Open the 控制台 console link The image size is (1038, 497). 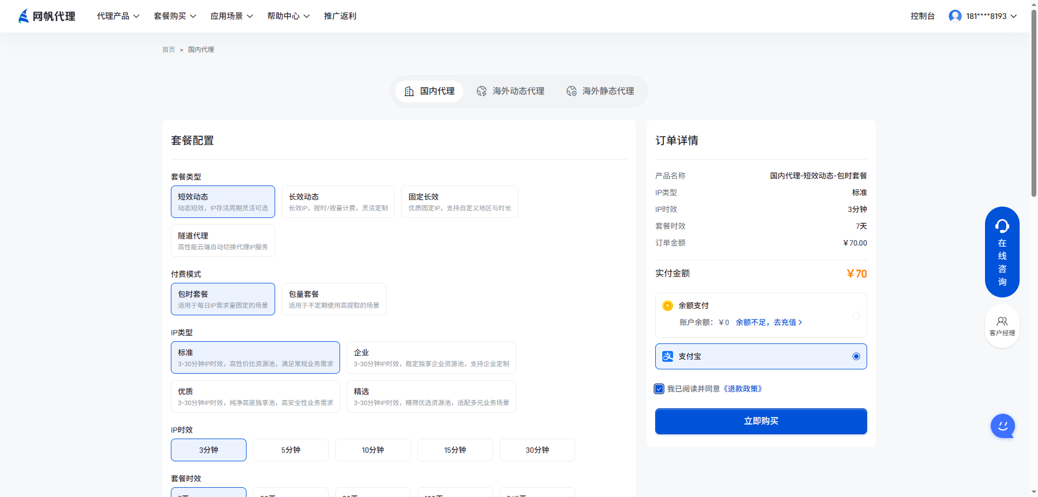click(922, 16)
